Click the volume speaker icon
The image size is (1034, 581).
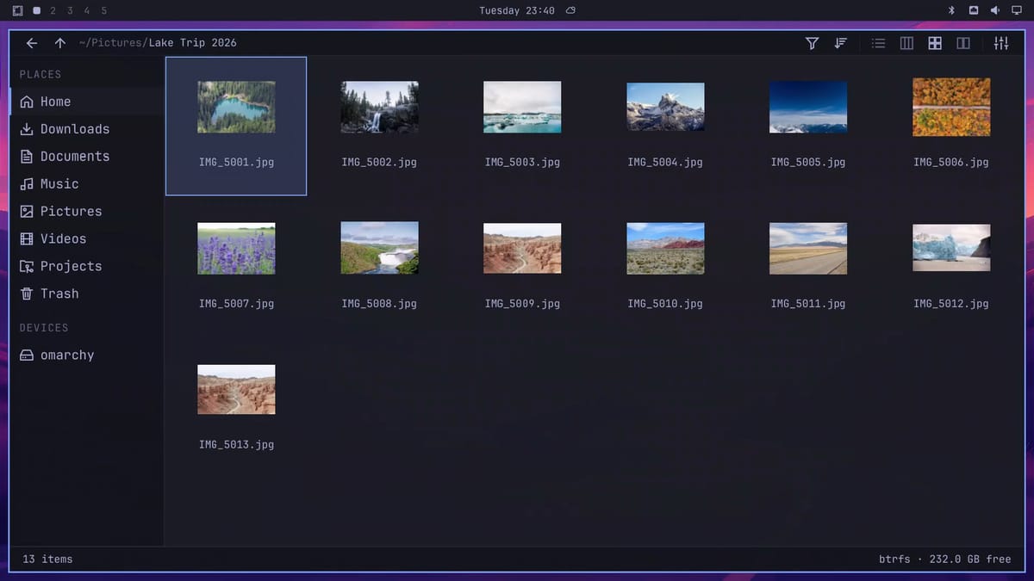[x=995, y=10]
